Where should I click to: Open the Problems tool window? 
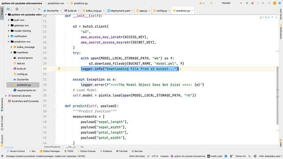[x=106, y=151]
